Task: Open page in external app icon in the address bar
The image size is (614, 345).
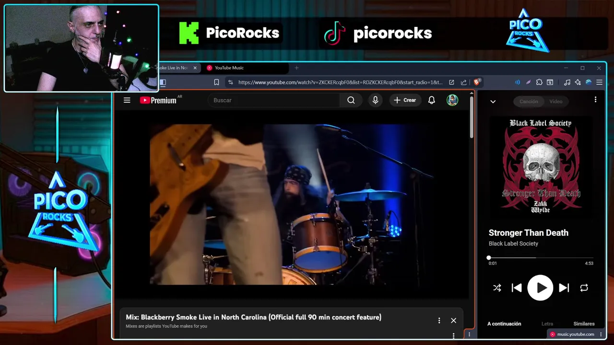Action: [x=451, y=82]
